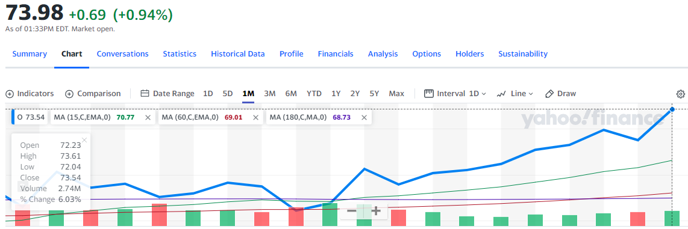Remove the MA 60 EMA indicator
The width and height of the screenshot is (688, 229).
(256, 117)
